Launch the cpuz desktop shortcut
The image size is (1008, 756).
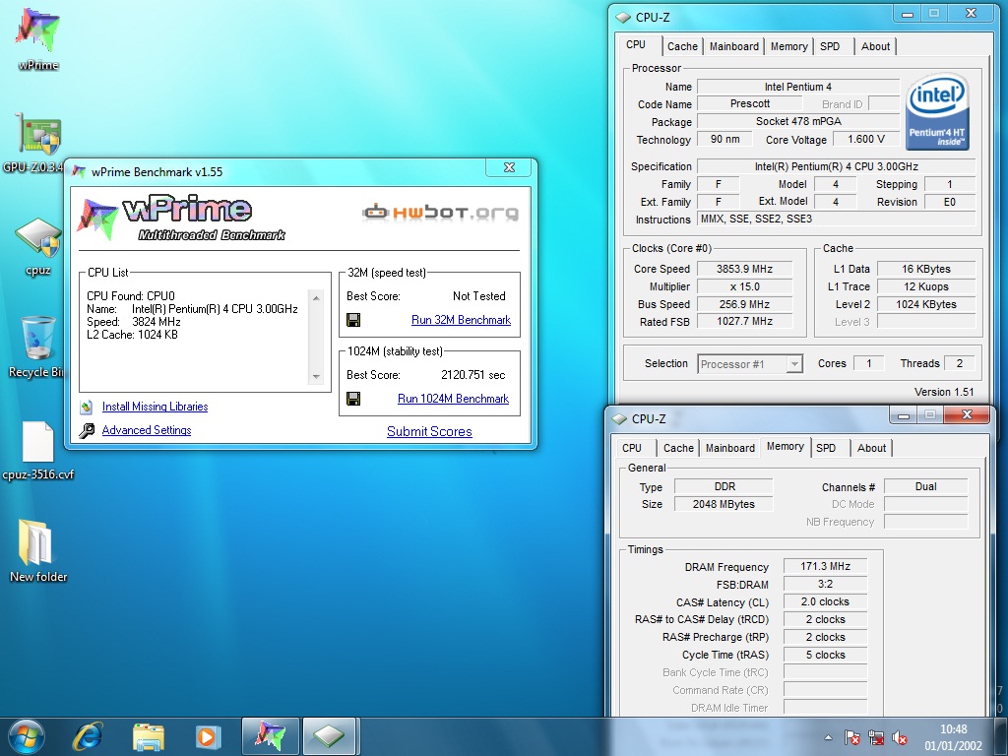point(38,247)
